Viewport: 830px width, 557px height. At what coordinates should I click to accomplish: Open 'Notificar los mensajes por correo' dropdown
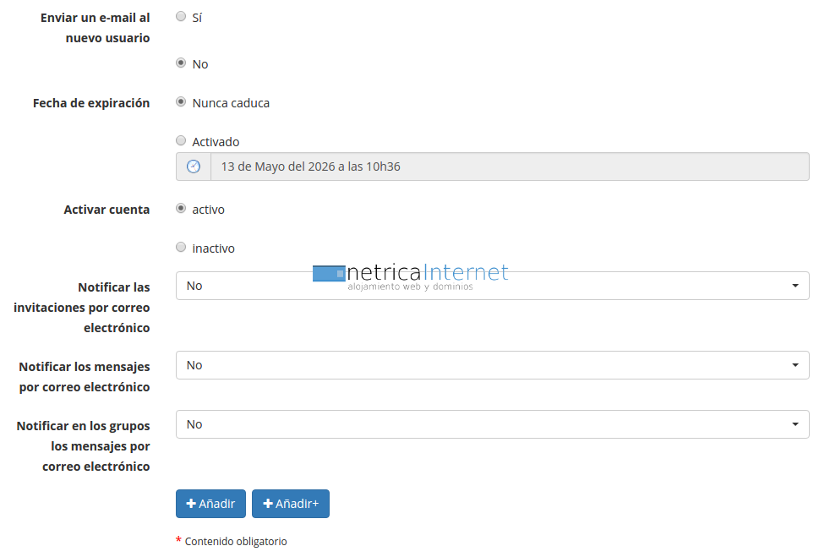(x=492, y=365)
